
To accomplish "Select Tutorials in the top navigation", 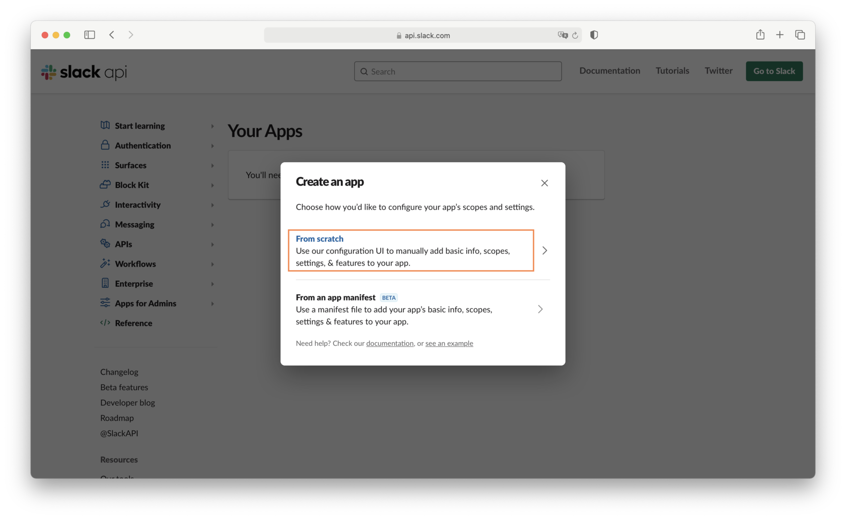I will [x=672, y=71].
